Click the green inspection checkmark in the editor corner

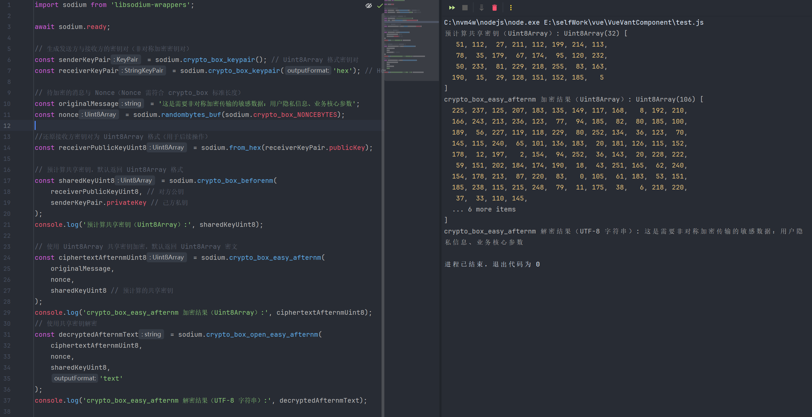[380, 6]
